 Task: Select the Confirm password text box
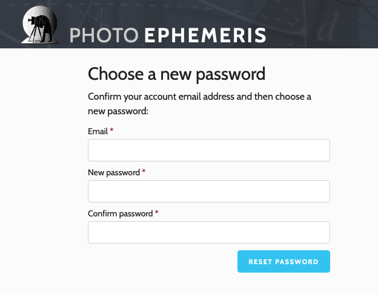209,233
